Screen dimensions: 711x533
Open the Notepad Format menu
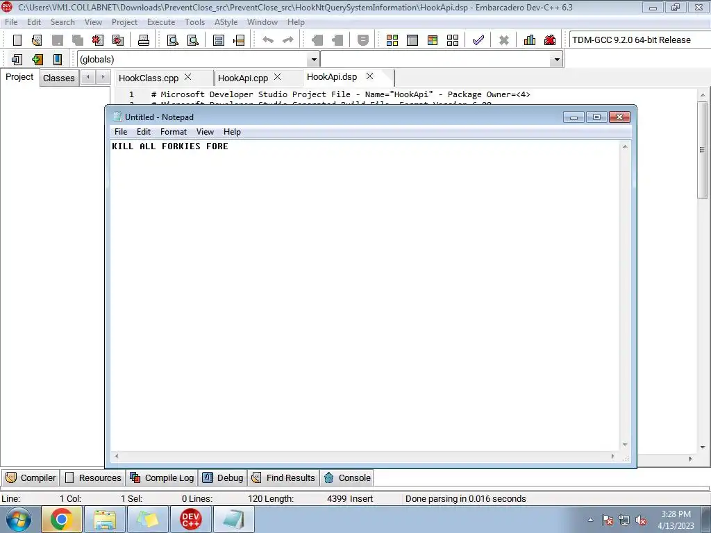(x=173, y=132)
